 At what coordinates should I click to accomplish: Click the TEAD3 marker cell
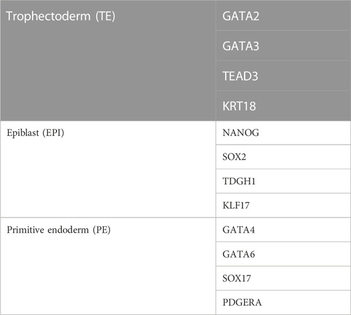[x=284, y=75]
